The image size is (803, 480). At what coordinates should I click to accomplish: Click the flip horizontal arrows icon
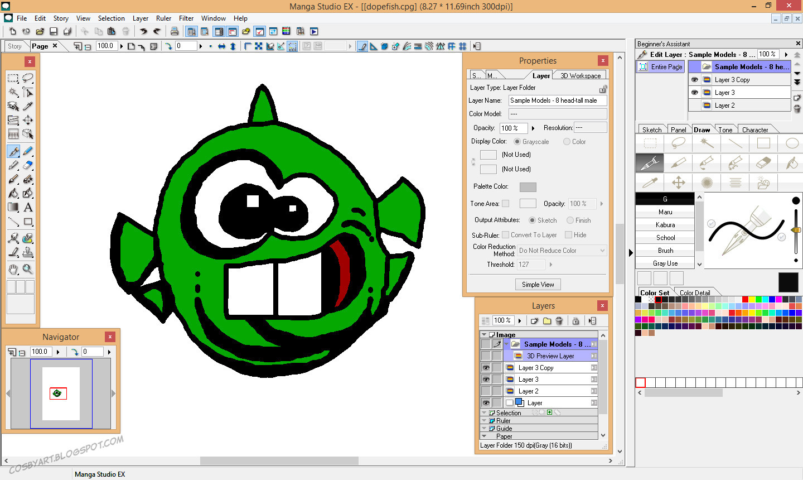pos(221,46)
